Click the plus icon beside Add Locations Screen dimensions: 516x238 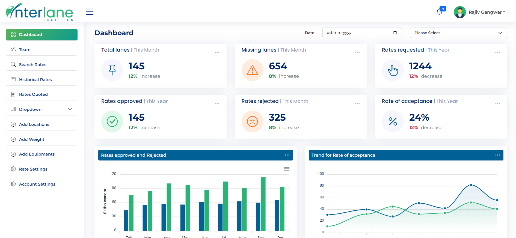[13, 124]
